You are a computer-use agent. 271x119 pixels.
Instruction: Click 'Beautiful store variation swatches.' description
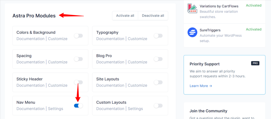[x=219, y=14]
